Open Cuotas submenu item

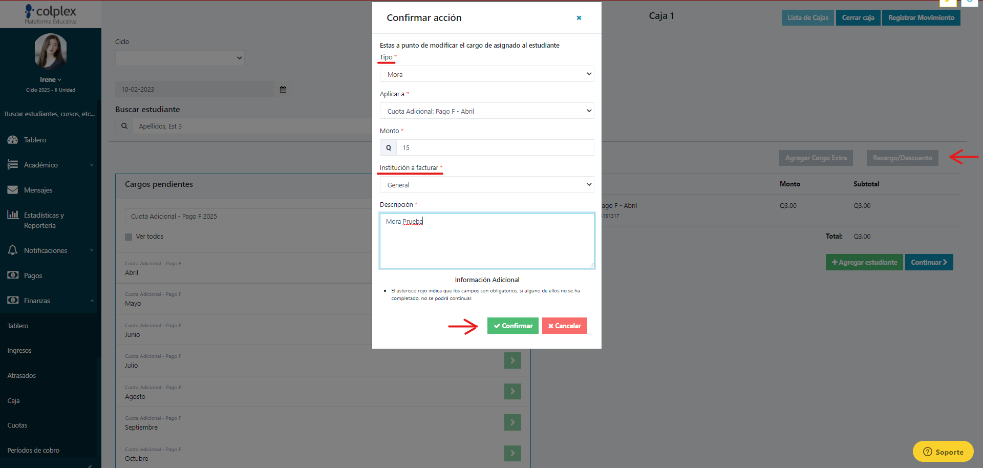pyautogui.click(x=17, y=426)
